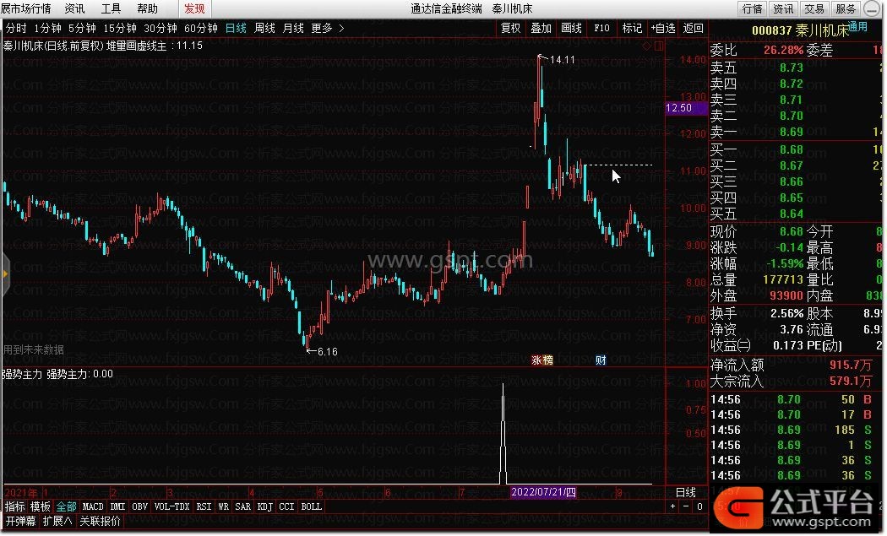Click the 标记 mark button

click(x=632, y=28)
